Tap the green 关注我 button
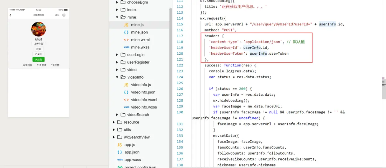This screenshot has width=386, height=168. point(39,60)
